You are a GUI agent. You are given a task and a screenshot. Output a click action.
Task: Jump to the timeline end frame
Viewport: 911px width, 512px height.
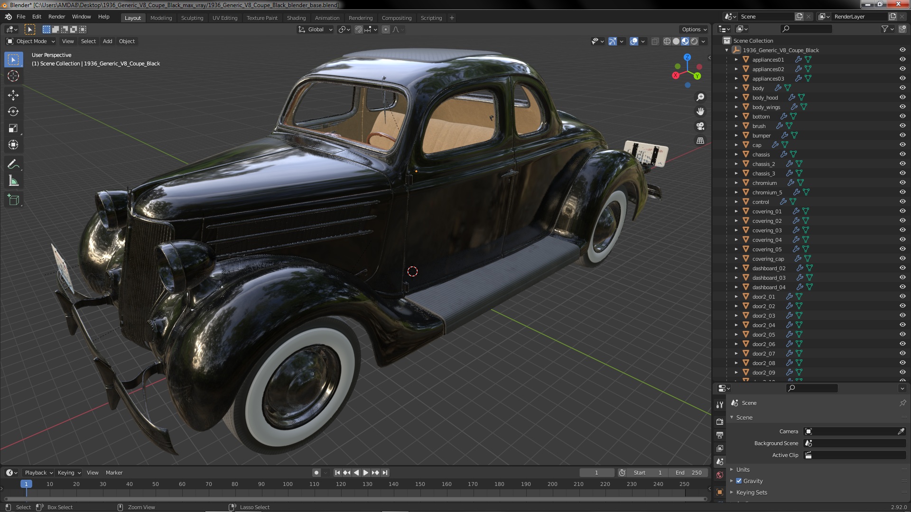pyautogui.click(x=385, y=473)
